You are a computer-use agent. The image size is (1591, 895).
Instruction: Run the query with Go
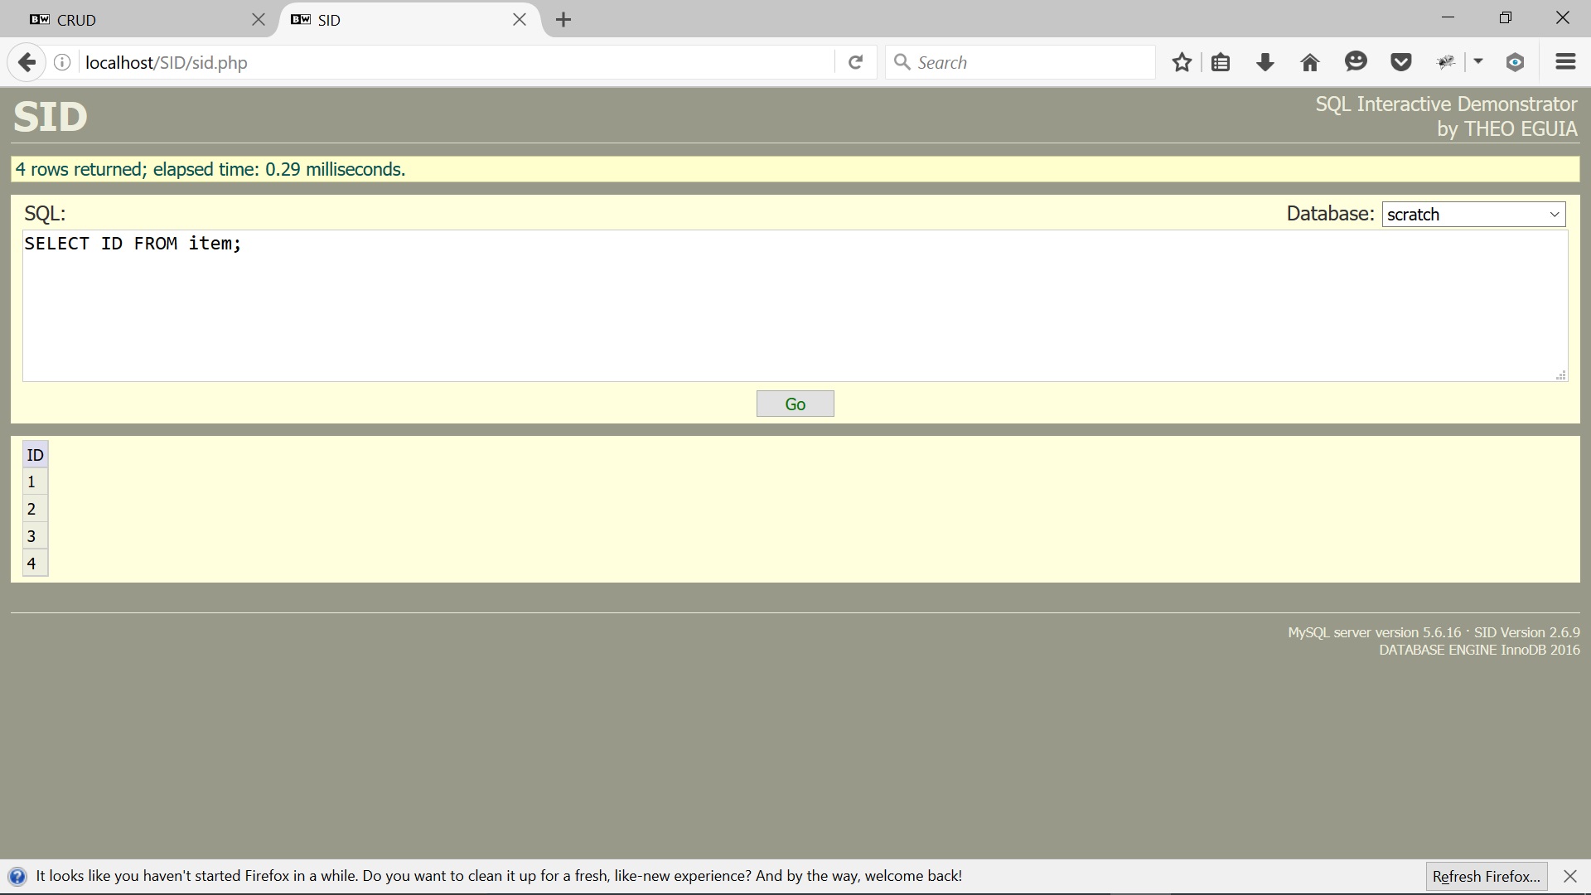795,404
